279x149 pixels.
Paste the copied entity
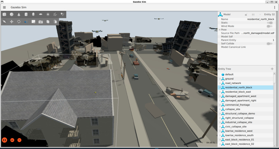point(55,22)
